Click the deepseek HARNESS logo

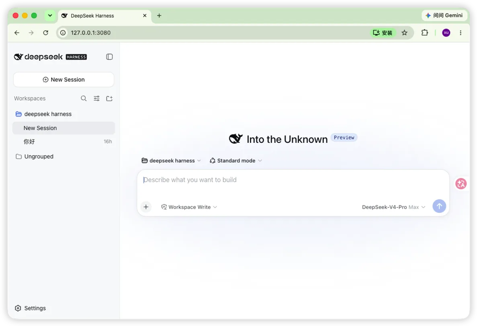click(x=50, y=57)
